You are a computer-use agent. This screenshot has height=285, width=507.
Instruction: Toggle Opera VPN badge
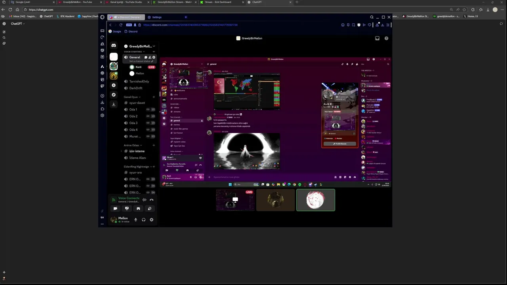(129, 25)
